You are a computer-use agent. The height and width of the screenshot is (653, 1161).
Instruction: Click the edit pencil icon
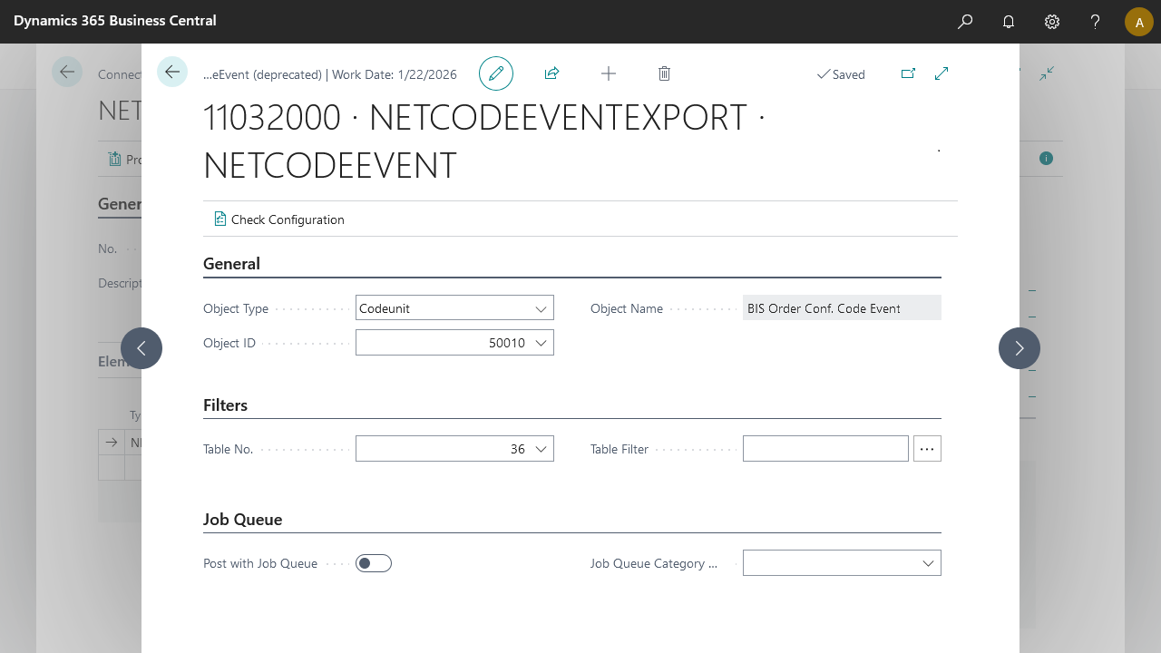(496, 73)
